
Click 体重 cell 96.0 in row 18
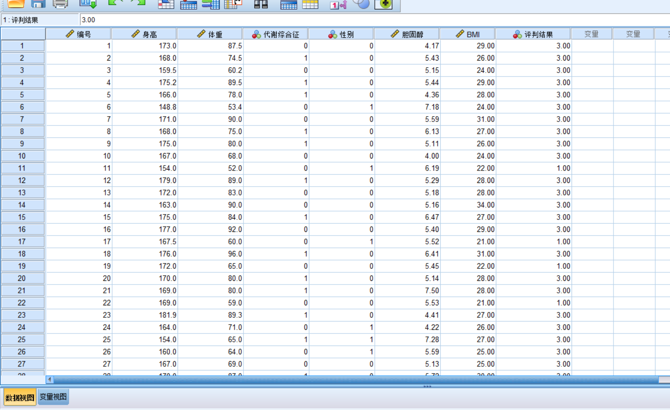coord(210,254)
